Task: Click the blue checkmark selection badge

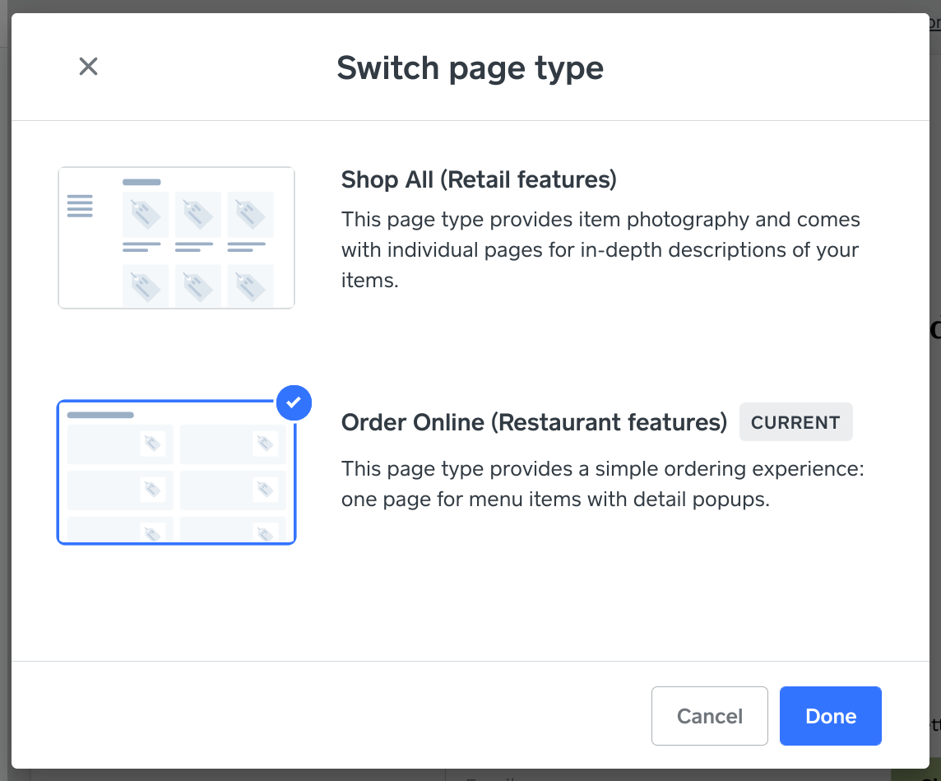Action: click(x=294, y=402)
